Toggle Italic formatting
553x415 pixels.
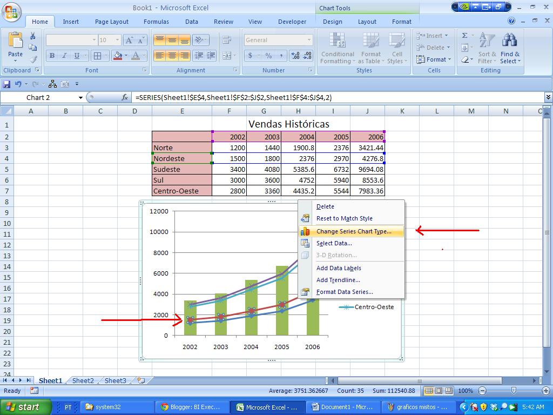(64, 56)
